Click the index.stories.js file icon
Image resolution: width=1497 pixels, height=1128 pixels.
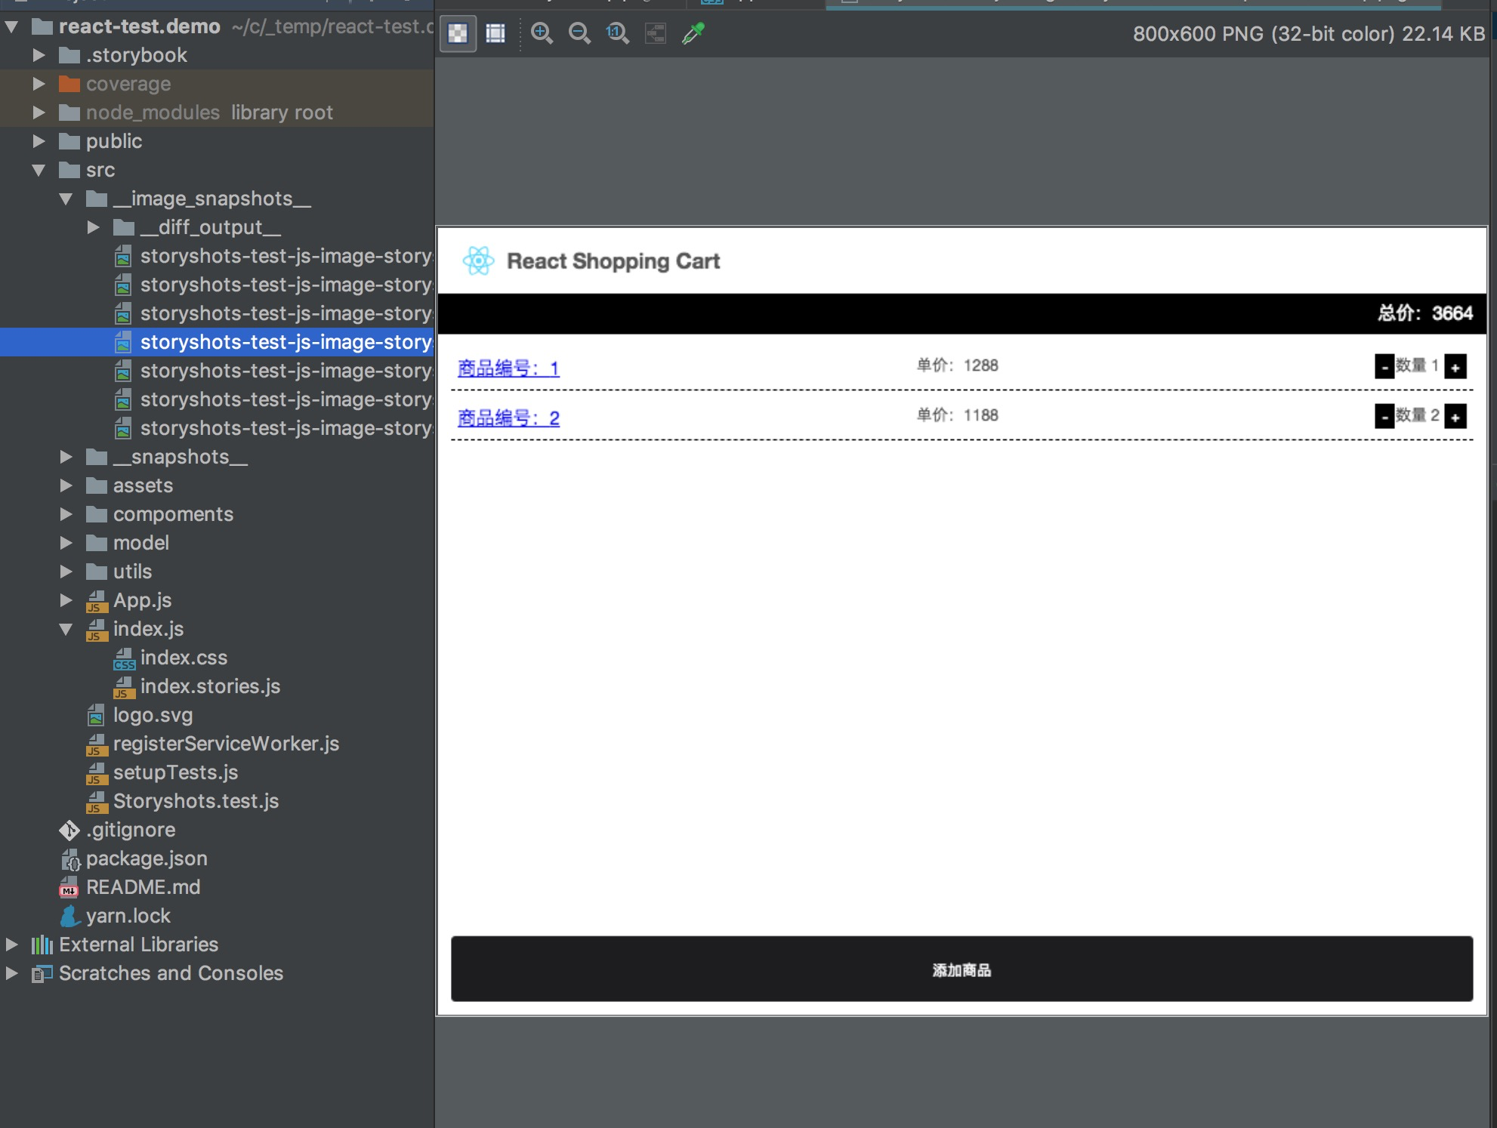click(124, 687)
